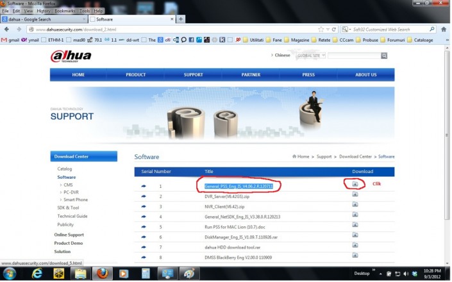452x282 pixels.
Task: Click the Dahua logo
Action: [71, 57]
